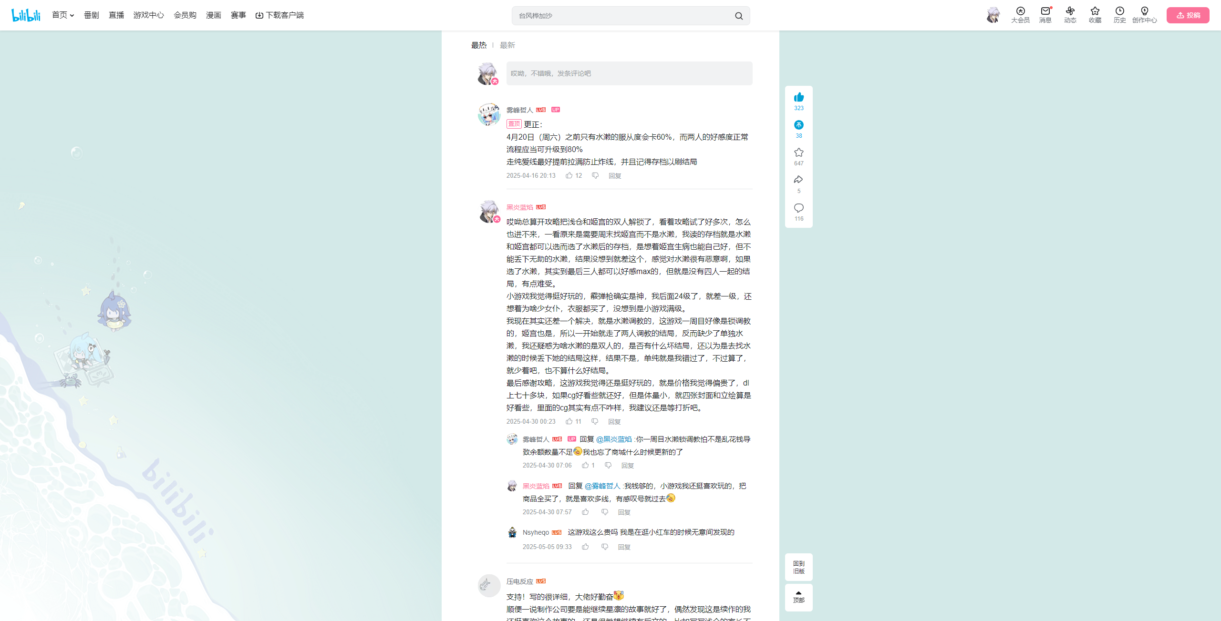The height and width of the screenshot is (621, 1221).
Task: Switch comments to 最热 sorting
Action: click(x=478, y=45)
